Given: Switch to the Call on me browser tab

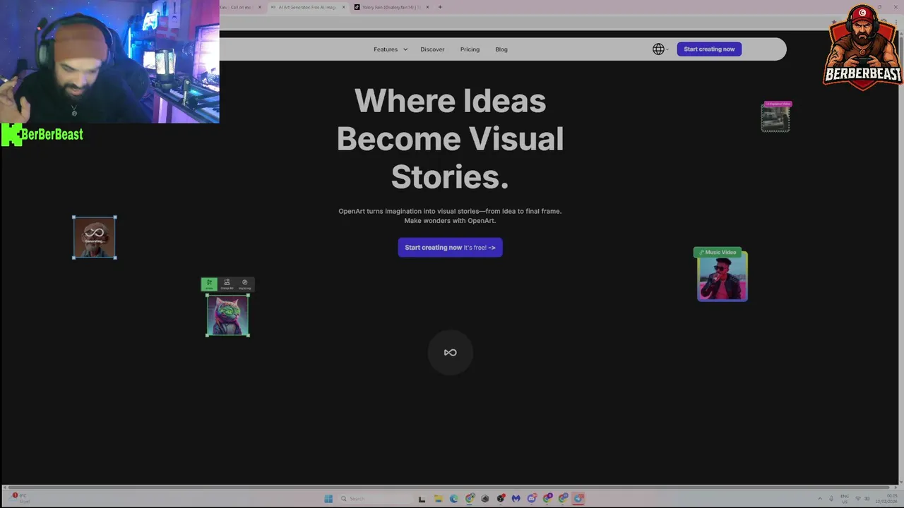Looking at the screenshot, I should [240, 7].
